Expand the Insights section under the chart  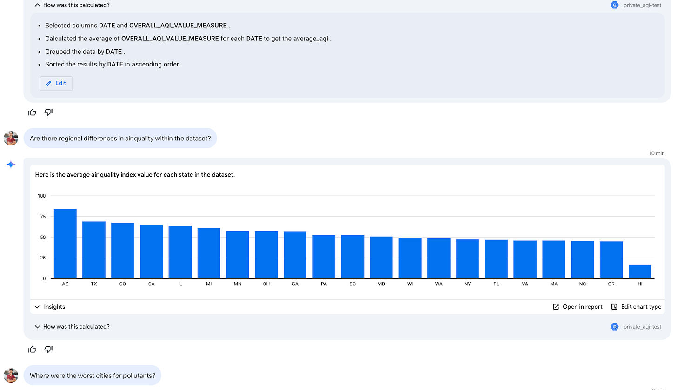click(x=50, y=307)
